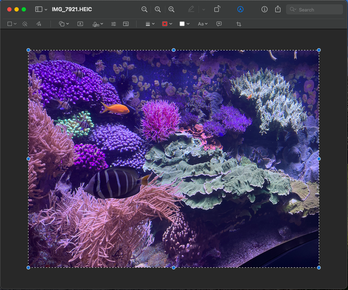The image size is (348, 290).
Task: Crop the image to the selection
Action: 238,24
